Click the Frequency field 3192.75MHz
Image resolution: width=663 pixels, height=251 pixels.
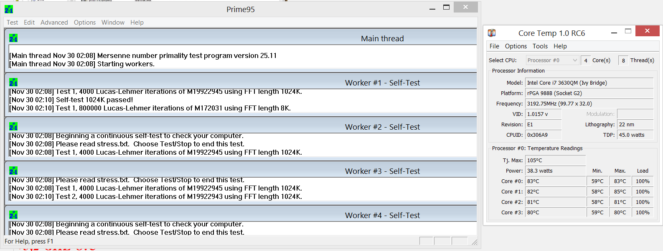coord(589,104)
